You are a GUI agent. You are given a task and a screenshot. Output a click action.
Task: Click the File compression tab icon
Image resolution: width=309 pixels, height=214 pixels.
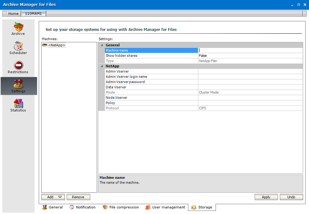pyautogui.click(x=105, y=207)
